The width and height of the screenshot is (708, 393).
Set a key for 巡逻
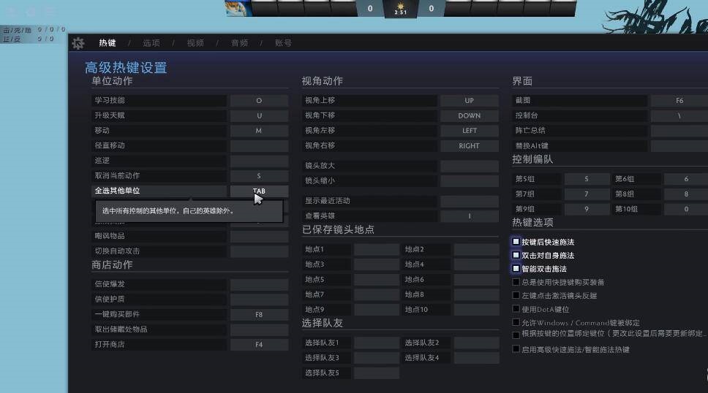[x=259, y=161]
